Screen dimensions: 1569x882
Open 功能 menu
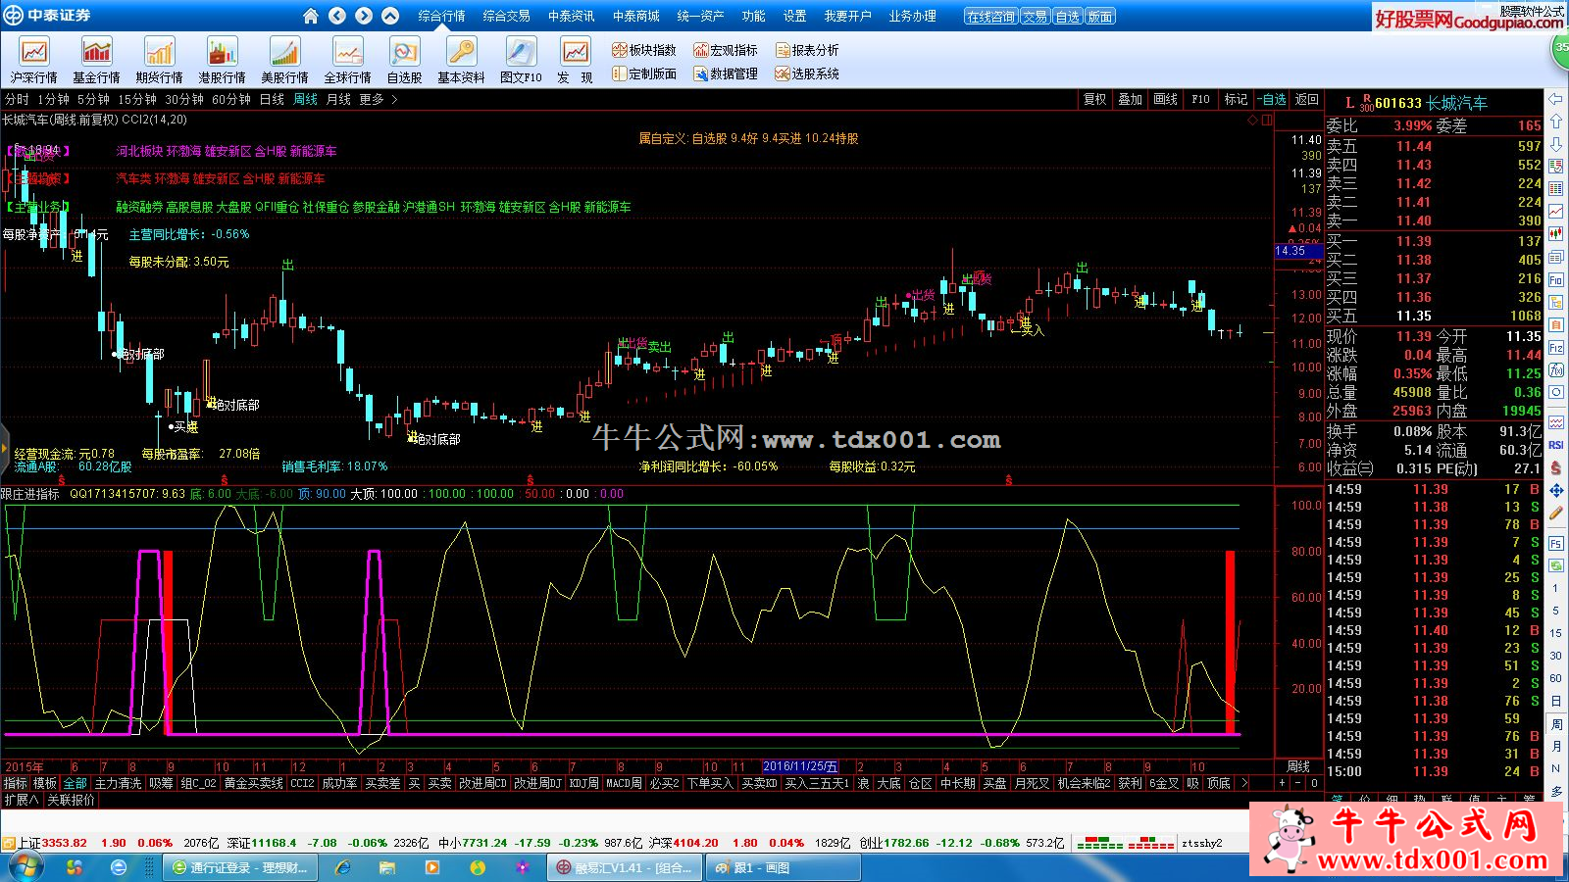tap(754, 16)
